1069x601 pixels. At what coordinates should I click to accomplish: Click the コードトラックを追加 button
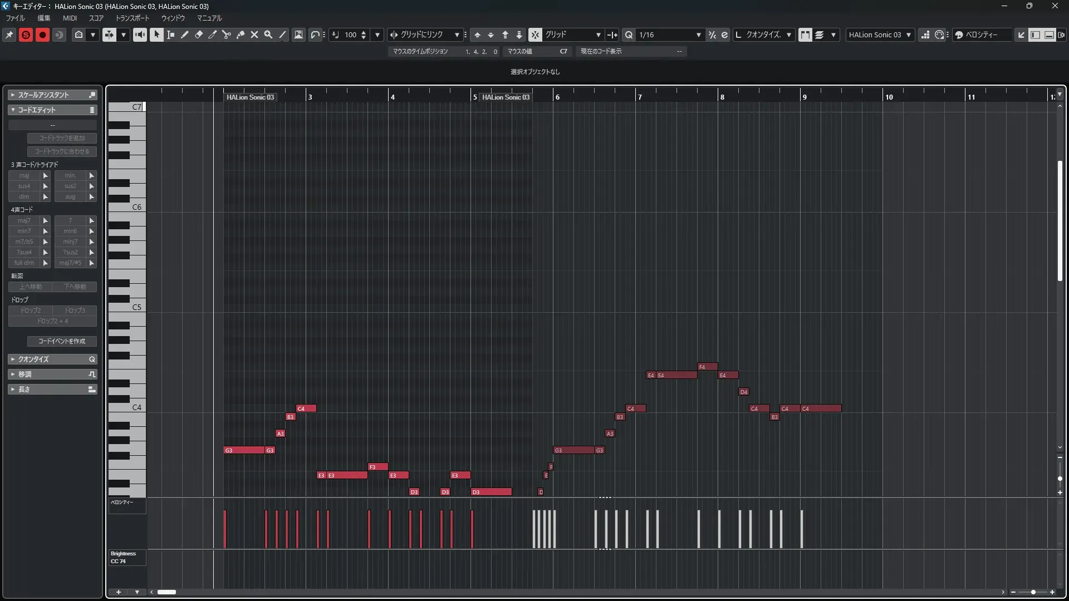[x=62, y=138]
